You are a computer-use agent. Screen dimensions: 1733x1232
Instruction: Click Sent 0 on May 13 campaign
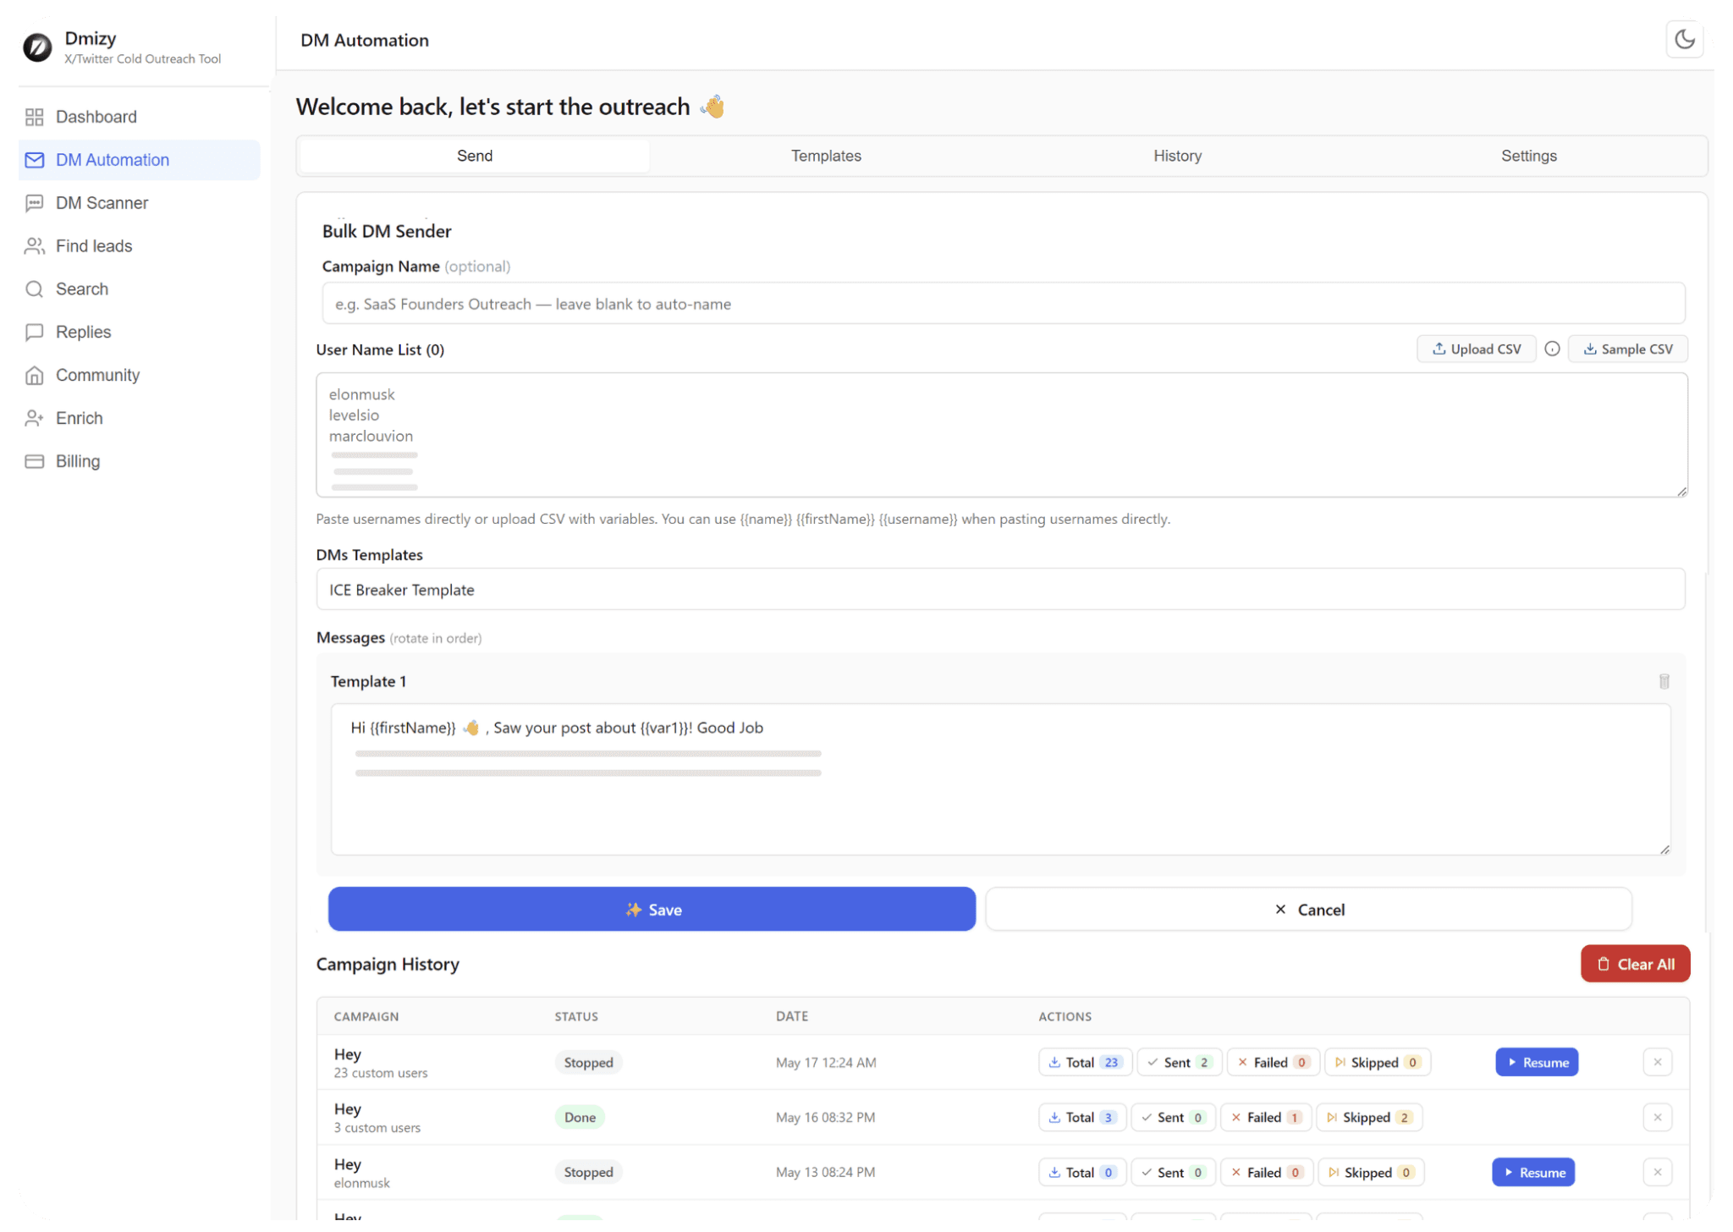[1173, 1173]
